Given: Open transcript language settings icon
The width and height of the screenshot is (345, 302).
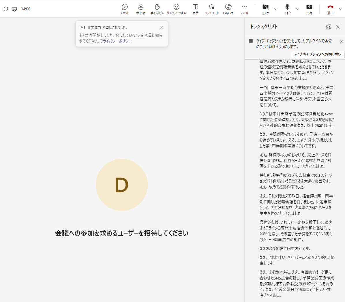Looking at the screenshot, I should 329,27.
